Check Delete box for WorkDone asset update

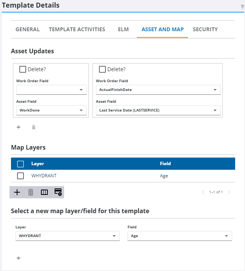click(x=23, y=69)
